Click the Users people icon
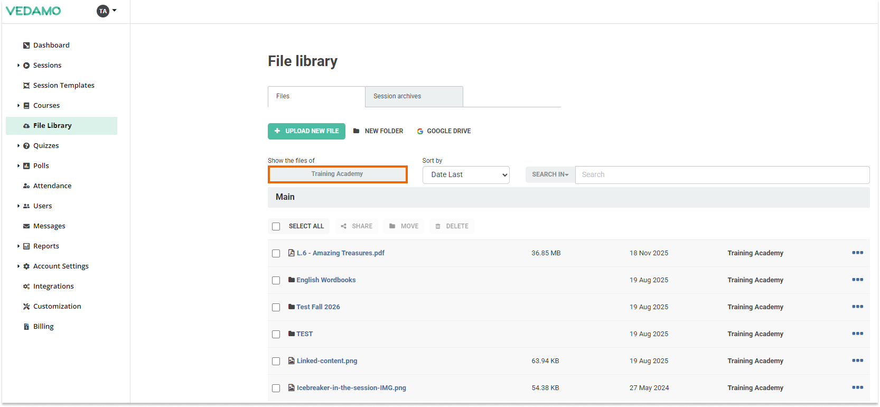 (x=26, y=206)
